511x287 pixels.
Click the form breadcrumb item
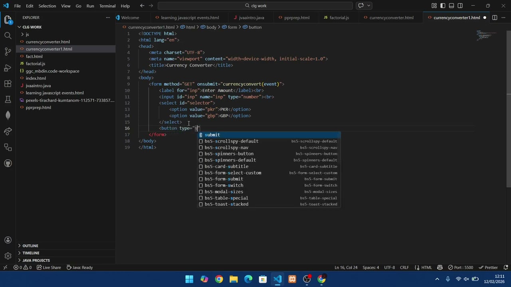[230, 27]
